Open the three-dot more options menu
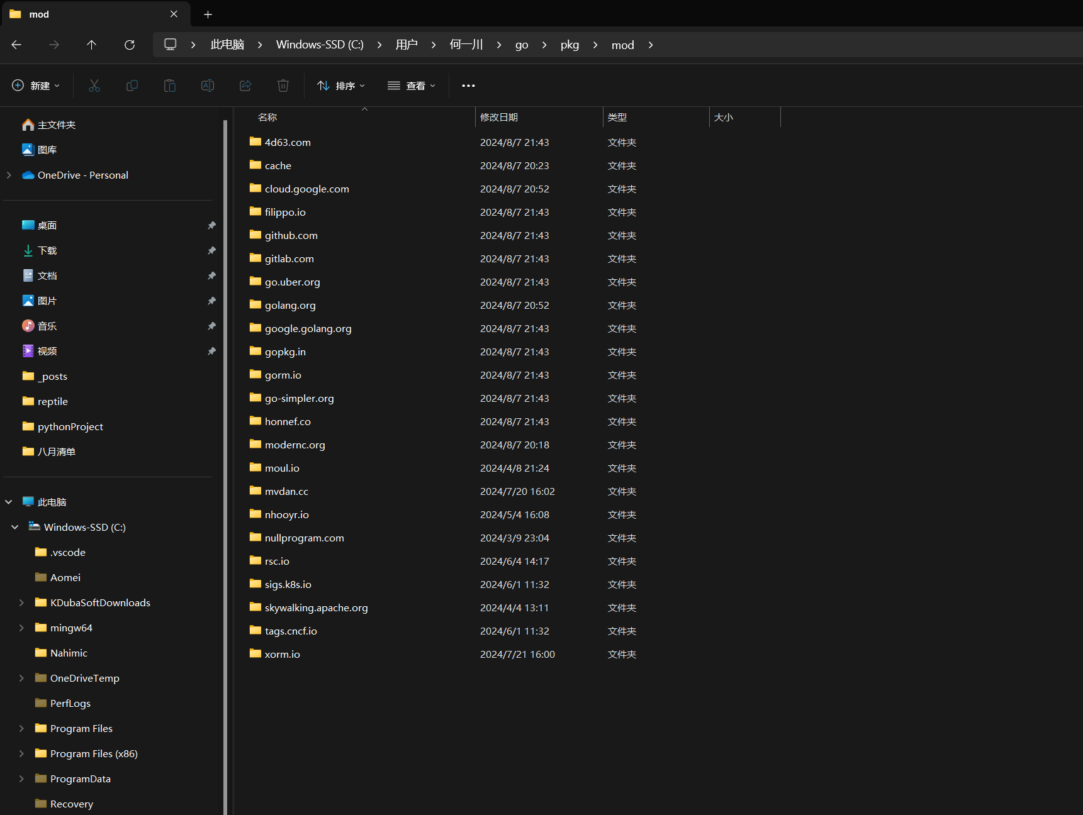Viewport: 1083px width, 815px height. [468, 86]
